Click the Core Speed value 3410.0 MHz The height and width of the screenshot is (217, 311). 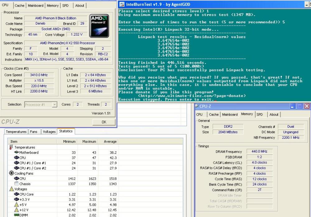pyautogui.click(x=39, y=75)
